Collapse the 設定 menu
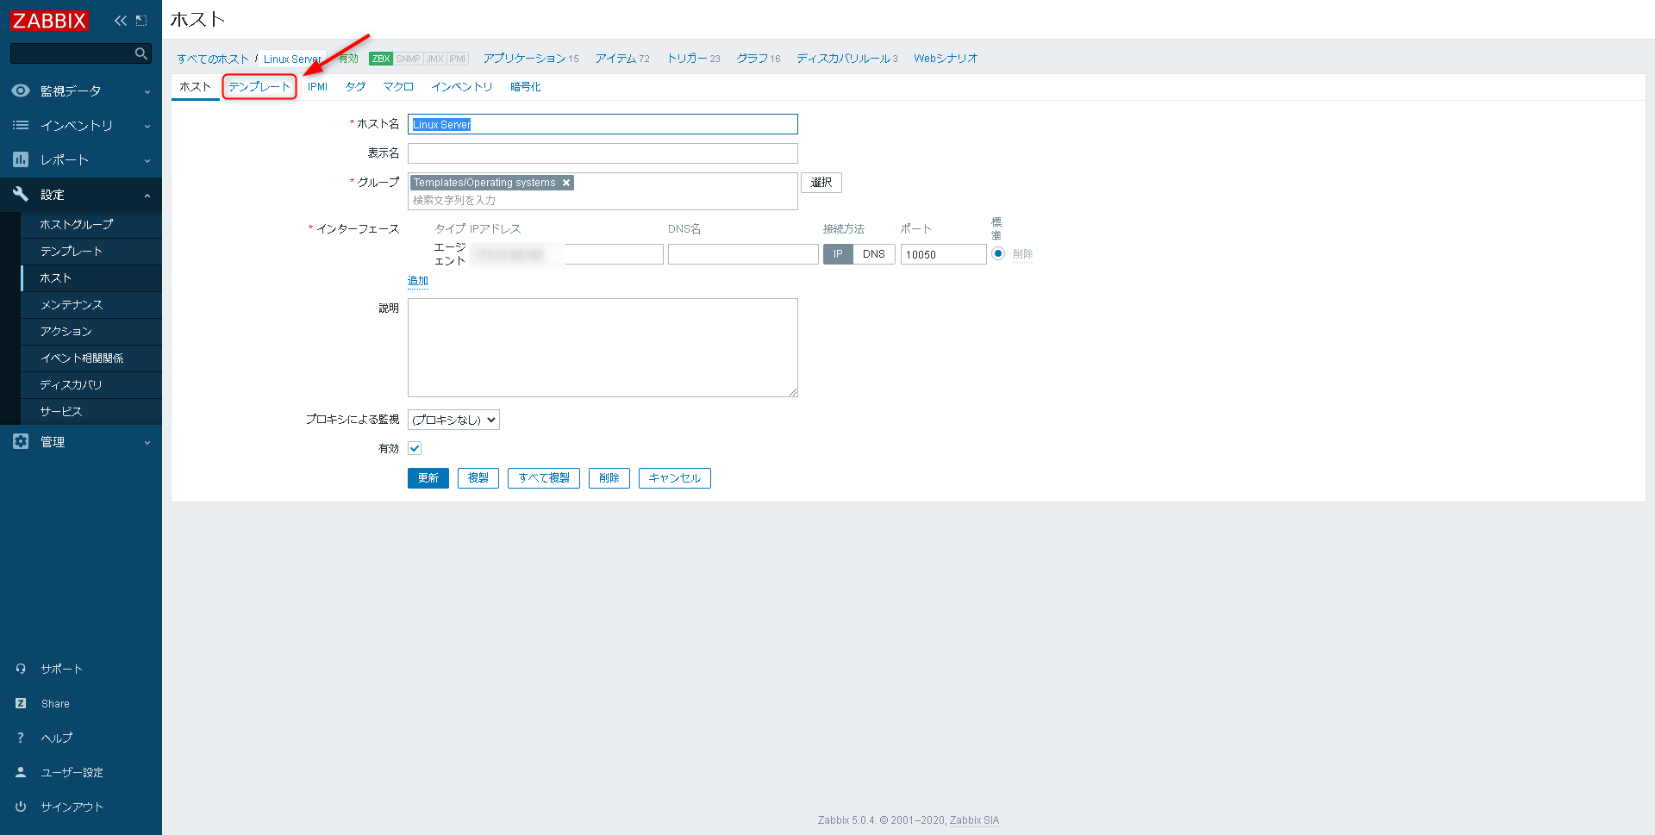Image resolution: width=1655 pixels, height=835 pixels. click(x=81, y=194)
